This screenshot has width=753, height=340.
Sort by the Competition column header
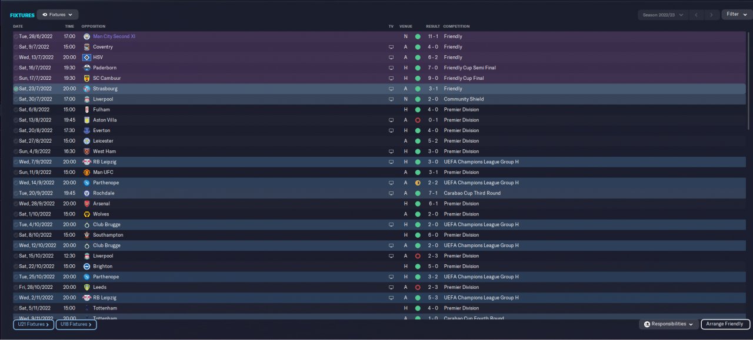pyautogui.click(x=457, y=26)
